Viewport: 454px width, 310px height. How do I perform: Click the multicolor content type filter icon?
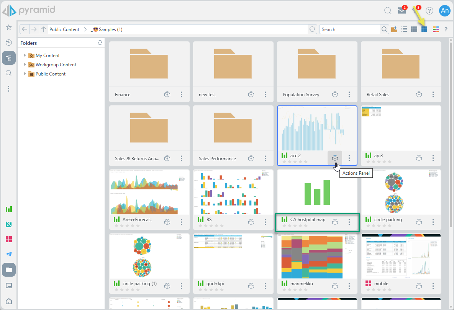pyautogui.click(x=436, y=30)
